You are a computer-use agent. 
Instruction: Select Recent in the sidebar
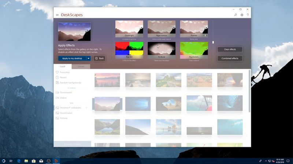(x=63, y=77)
